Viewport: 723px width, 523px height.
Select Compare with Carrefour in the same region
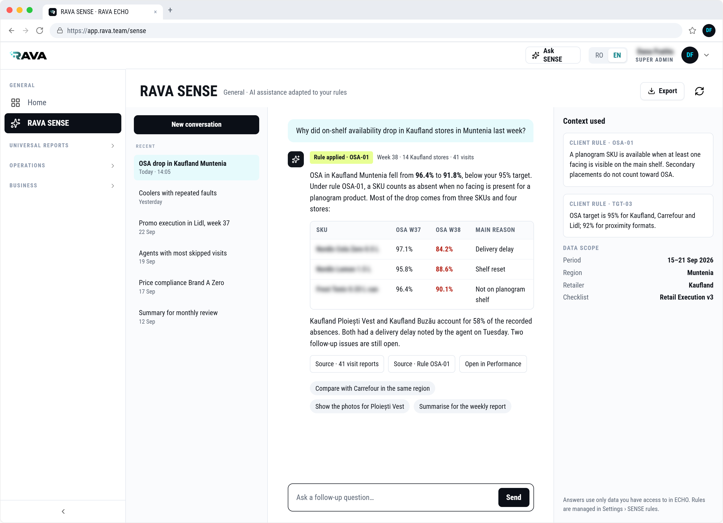[x=372, y=388]
